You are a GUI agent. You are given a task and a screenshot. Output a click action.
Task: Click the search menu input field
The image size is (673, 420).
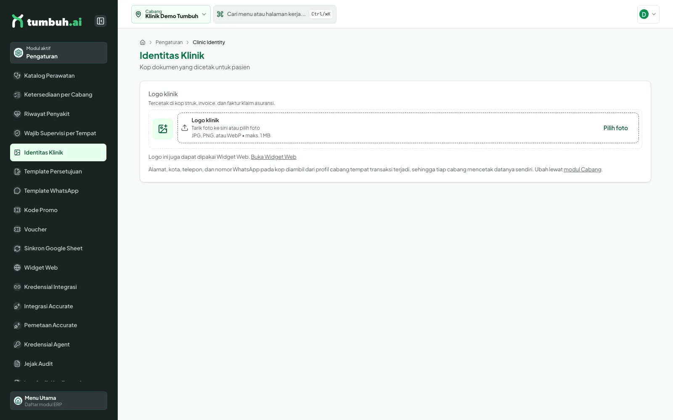click(275, 14)
